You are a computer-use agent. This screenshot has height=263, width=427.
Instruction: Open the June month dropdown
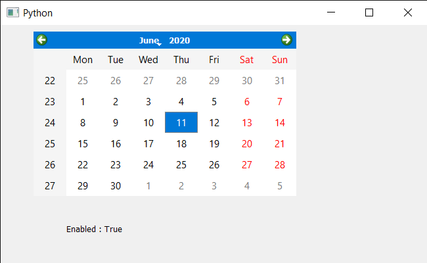[150, 40]
